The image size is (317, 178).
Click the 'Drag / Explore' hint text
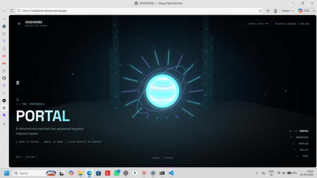25,157
